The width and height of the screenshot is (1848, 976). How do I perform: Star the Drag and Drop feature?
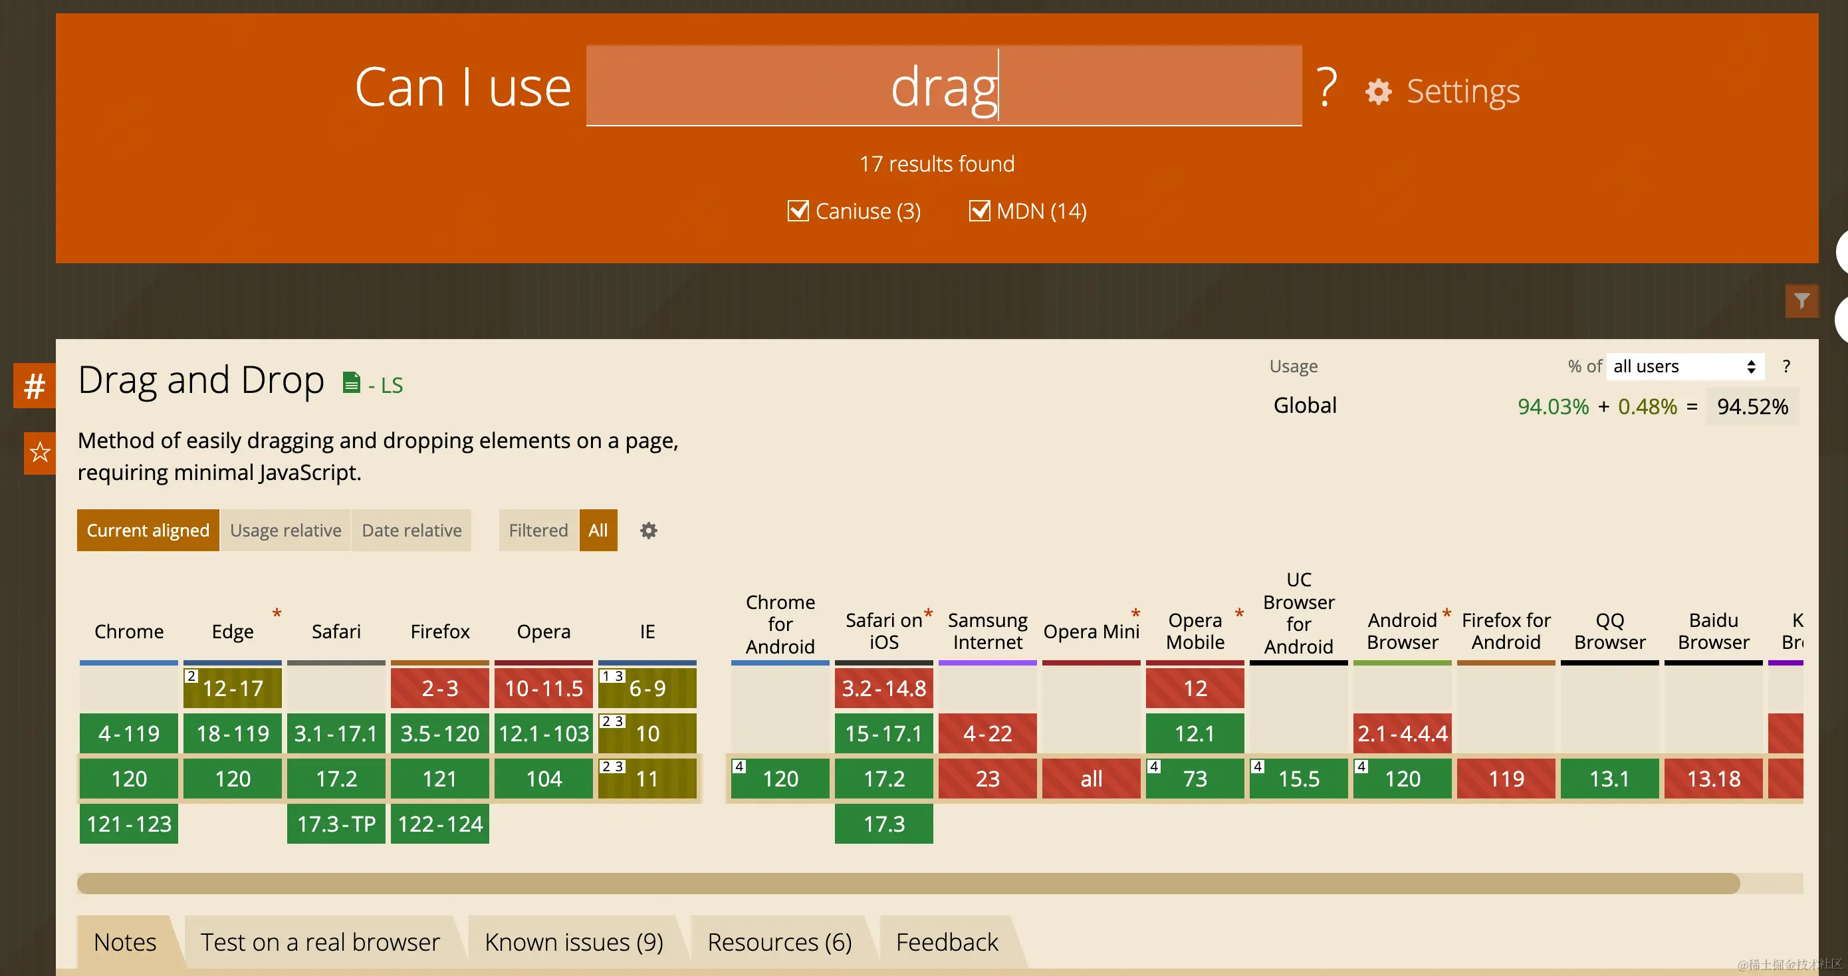coord(39,452)
